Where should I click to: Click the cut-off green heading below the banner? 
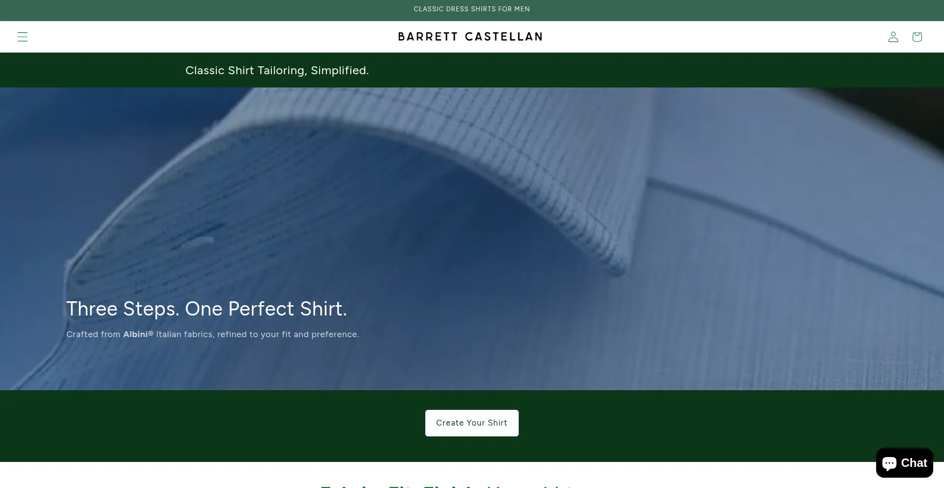(447, 486)
